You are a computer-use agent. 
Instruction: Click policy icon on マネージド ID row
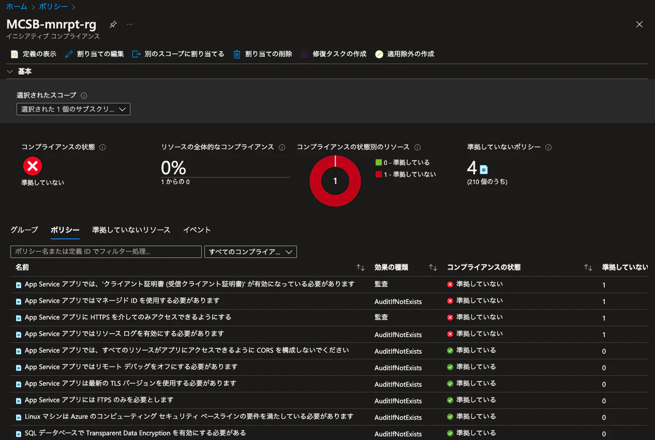(19, 301)
